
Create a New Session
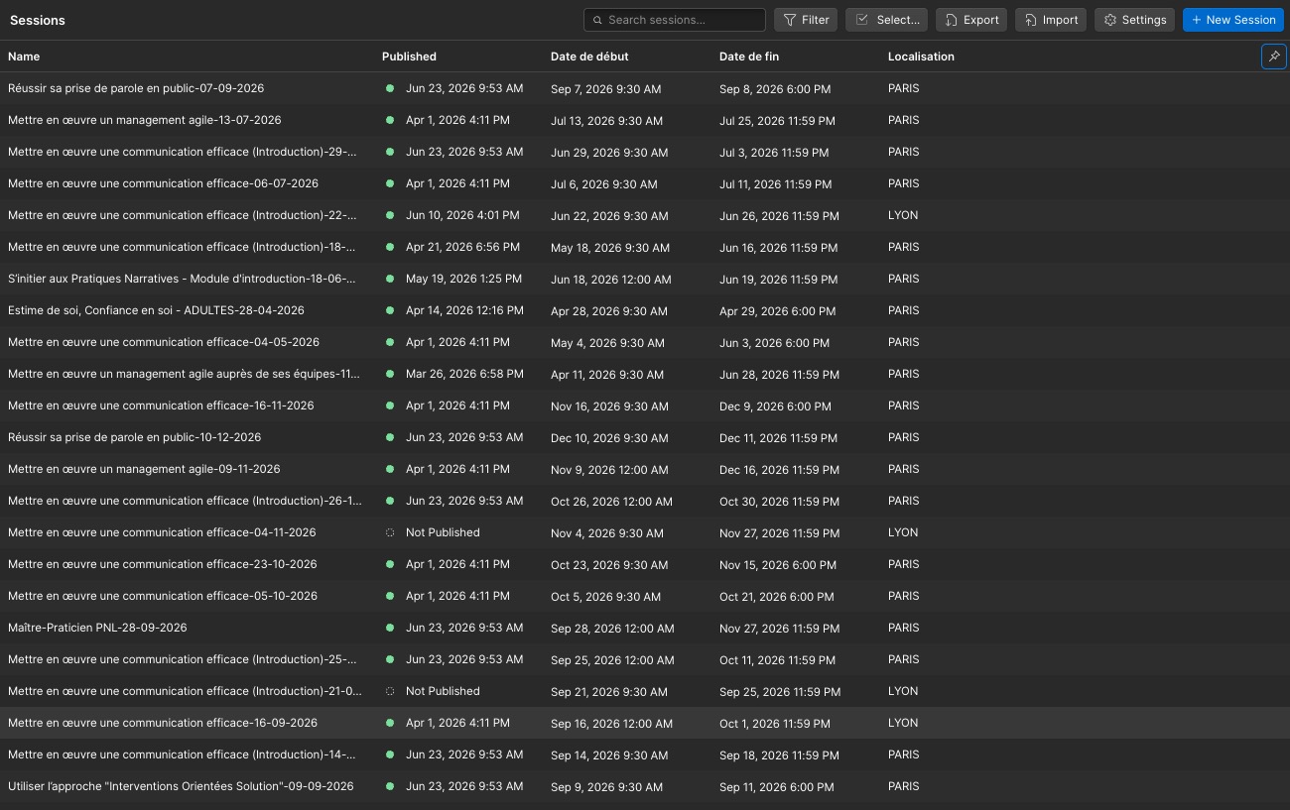click(1233, 20)
